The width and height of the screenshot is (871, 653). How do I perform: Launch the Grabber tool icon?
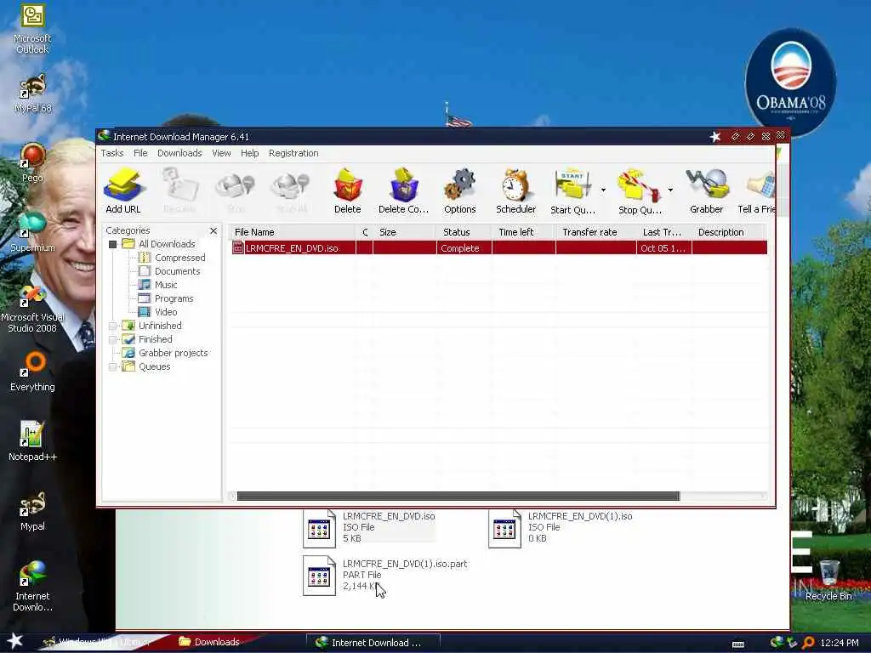click(x=707, y=190)
